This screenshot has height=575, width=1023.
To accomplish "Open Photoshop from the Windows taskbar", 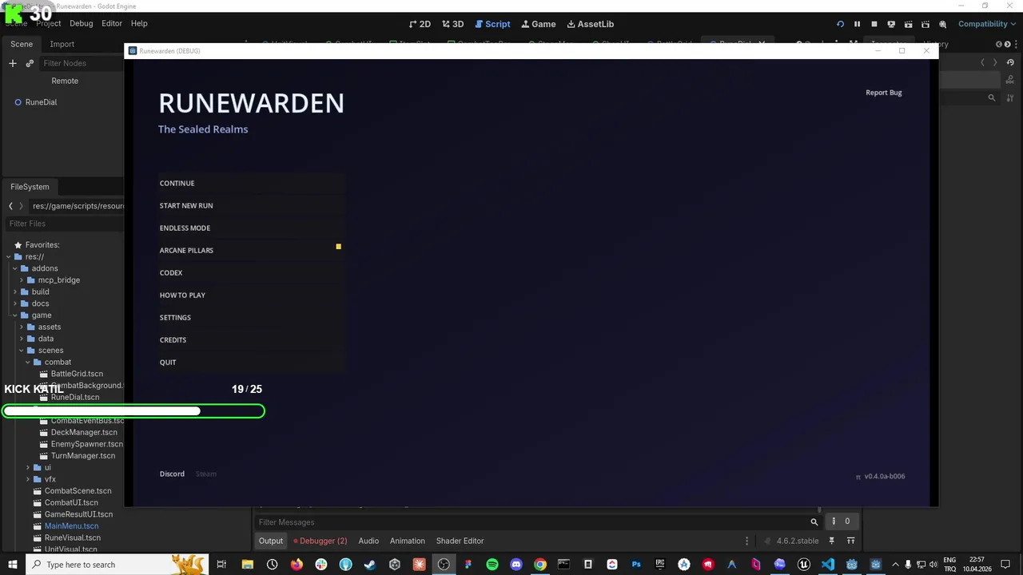I will pos(636,565).
